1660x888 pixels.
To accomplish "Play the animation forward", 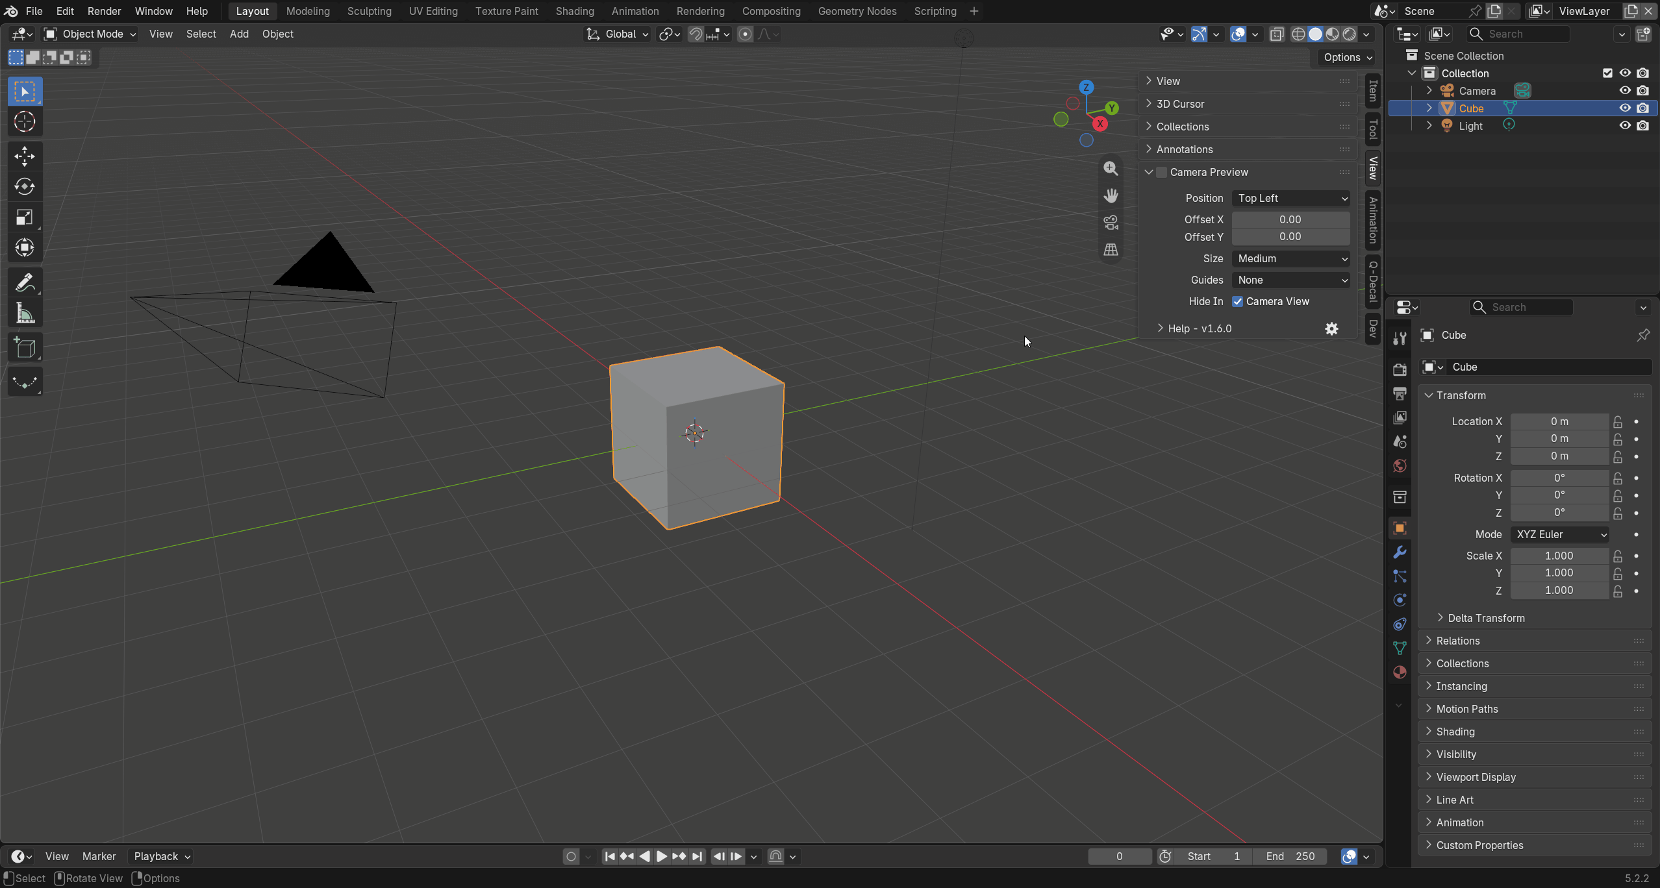I will [x=661, y=856].
